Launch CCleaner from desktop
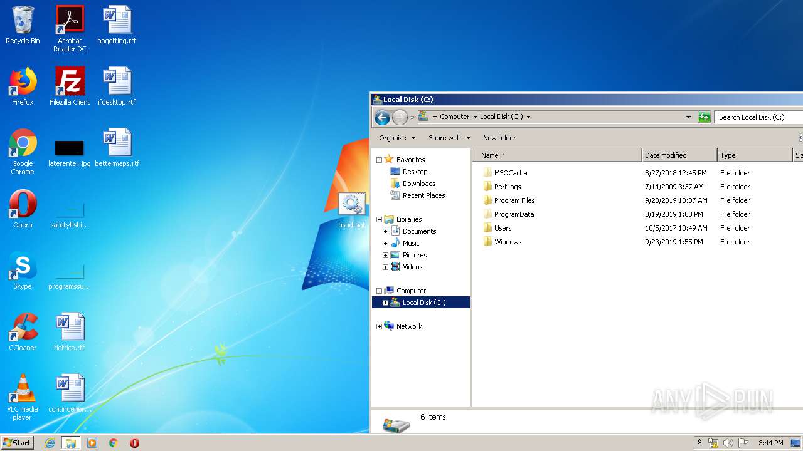The image size is (803, 451). click(x=23, y=332)
